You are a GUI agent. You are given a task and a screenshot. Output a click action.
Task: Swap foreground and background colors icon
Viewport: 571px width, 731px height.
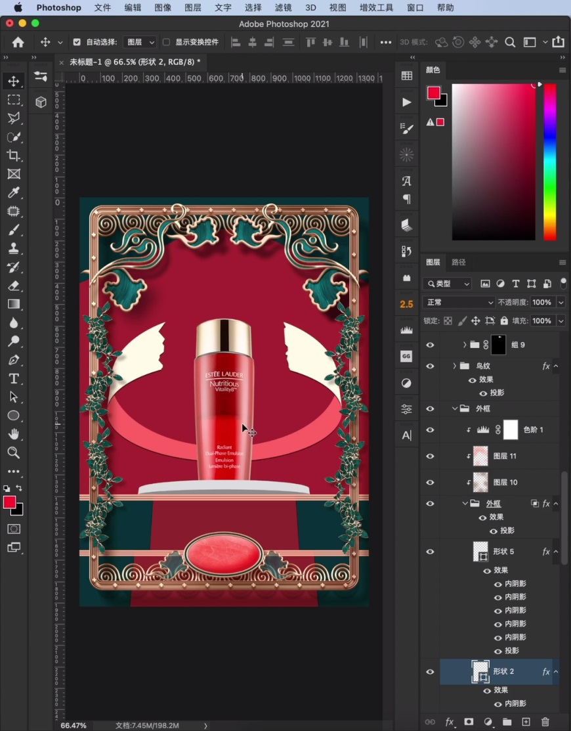pos(19,488)
